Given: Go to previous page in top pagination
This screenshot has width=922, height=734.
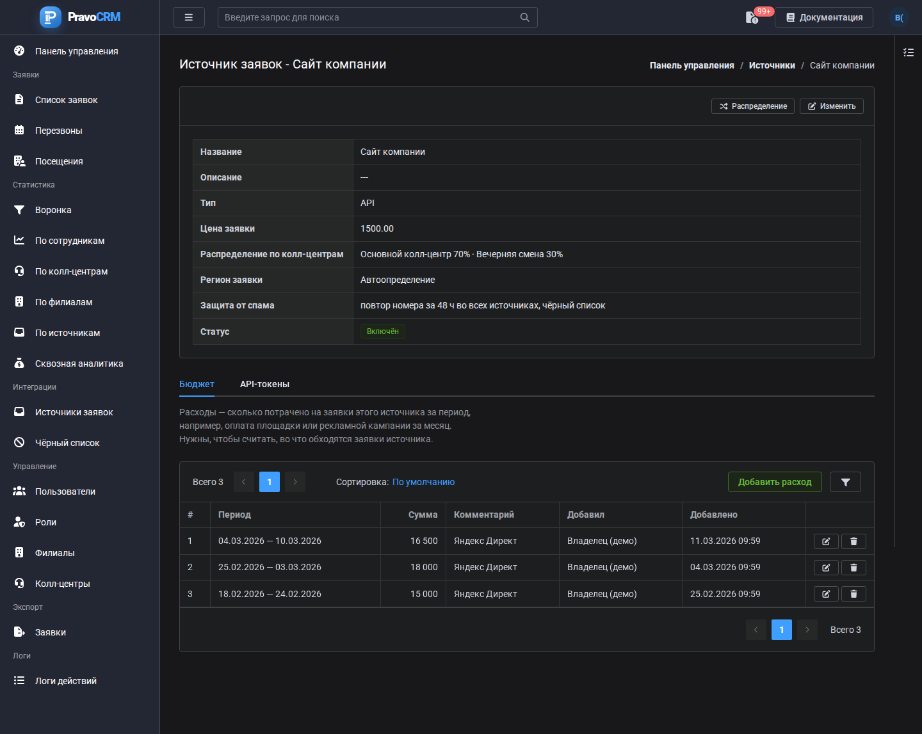Looking at the screenshot, I should [x=244, y=482].
